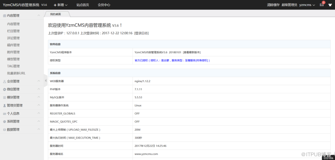335x160 pixels.
Task: Open 稿件管理 in sidebar
Action: coord(13,45)
